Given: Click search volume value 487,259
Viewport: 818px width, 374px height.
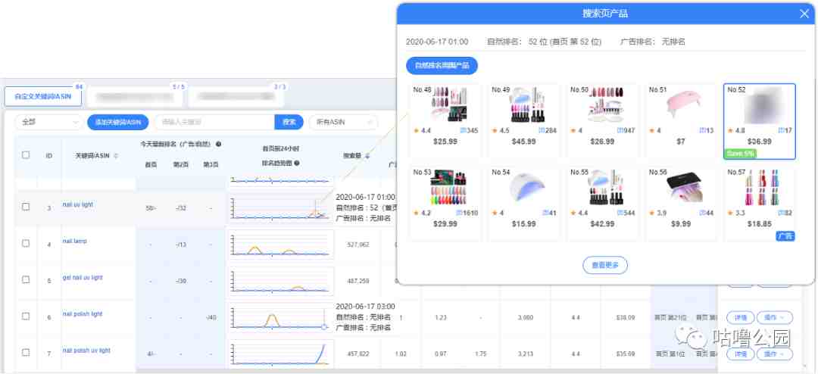Looking at the screenshot, I should (357, 281).
